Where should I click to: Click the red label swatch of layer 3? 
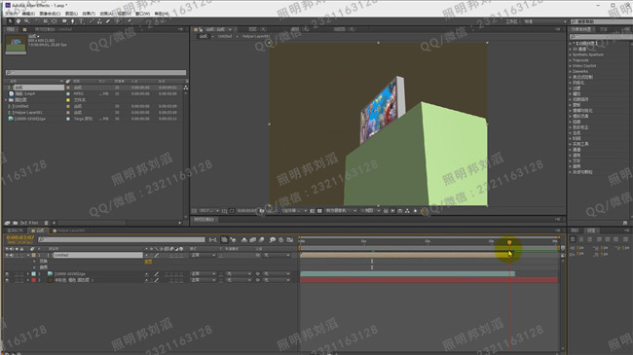(33, 279)
